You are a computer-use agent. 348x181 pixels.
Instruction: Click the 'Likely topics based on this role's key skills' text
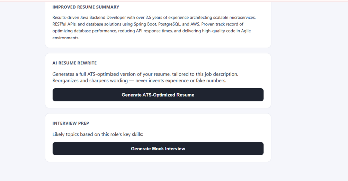(x=98, y=134)
